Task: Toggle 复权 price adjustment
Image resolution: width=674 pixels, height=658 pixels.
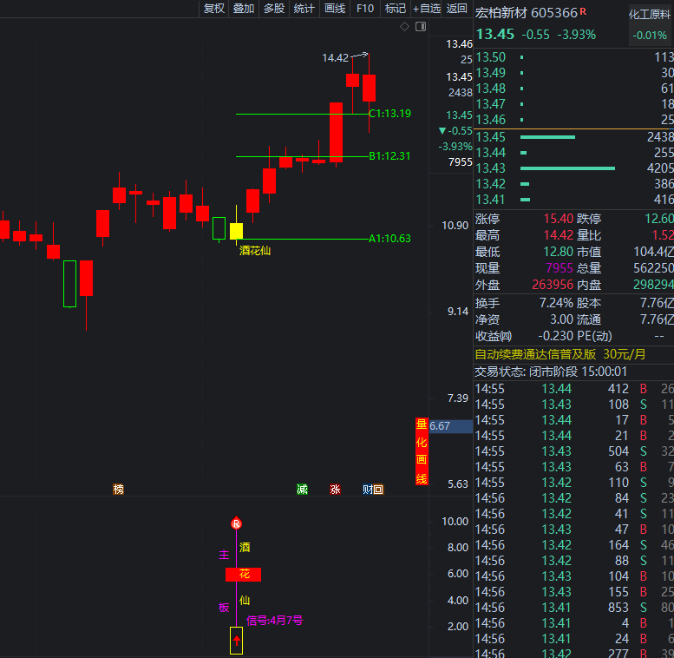Action: pos(213,9)
